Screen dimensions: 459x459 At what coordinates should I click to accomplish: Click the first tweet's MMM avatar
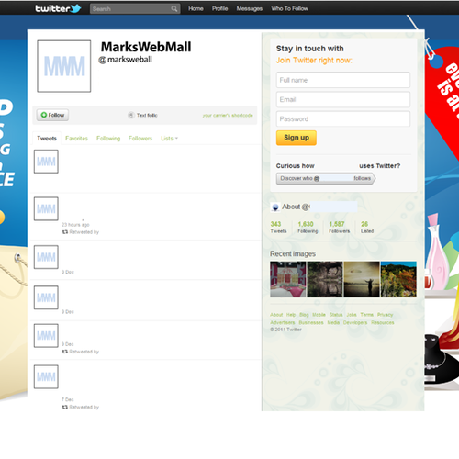[x=46, y=162]
